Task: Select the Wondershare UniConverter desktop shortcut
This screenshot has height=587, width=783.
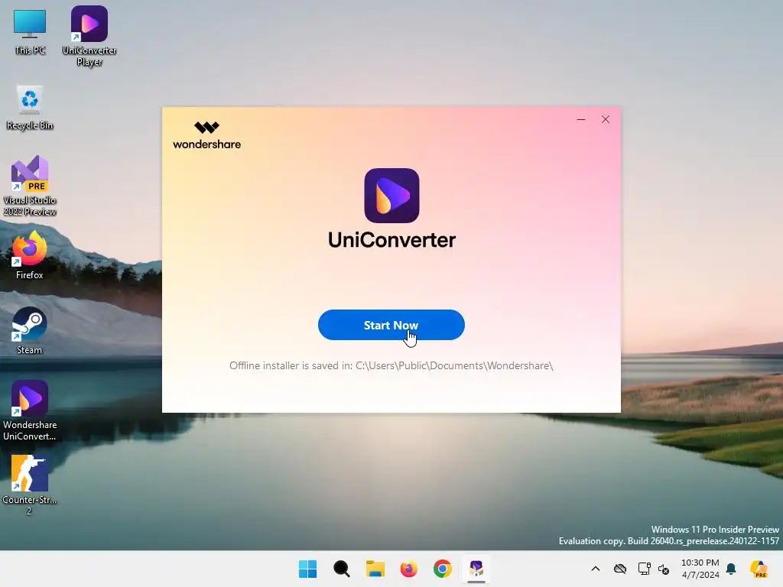Action: tap(30, 410)
